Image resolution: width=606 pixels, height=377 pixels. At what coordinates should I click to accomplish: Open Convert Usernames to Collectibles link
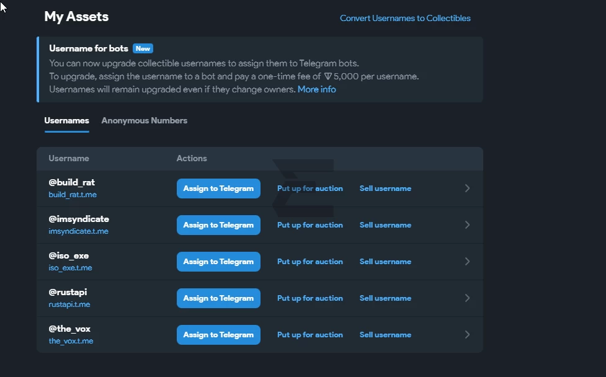[x=405, y=18]
